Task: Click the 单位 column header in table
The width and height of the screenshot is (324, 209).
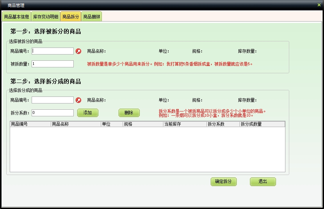Action: 112,124
